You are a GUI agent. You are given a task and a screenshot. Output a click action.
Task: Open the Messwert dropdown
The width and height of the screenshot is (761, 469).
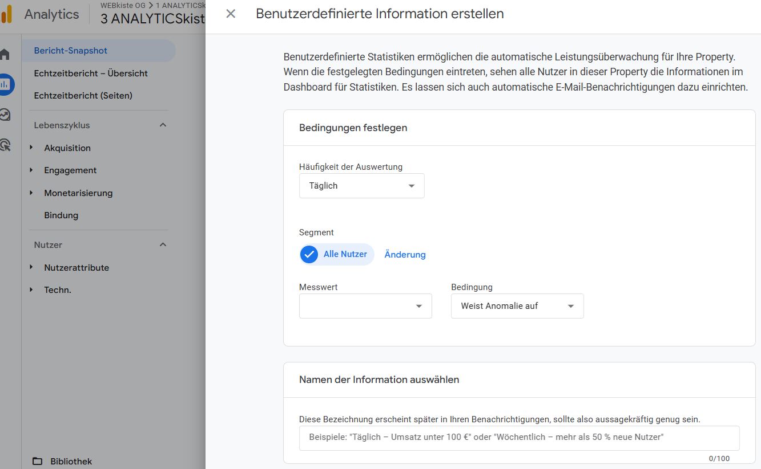[x=365, y=306]
